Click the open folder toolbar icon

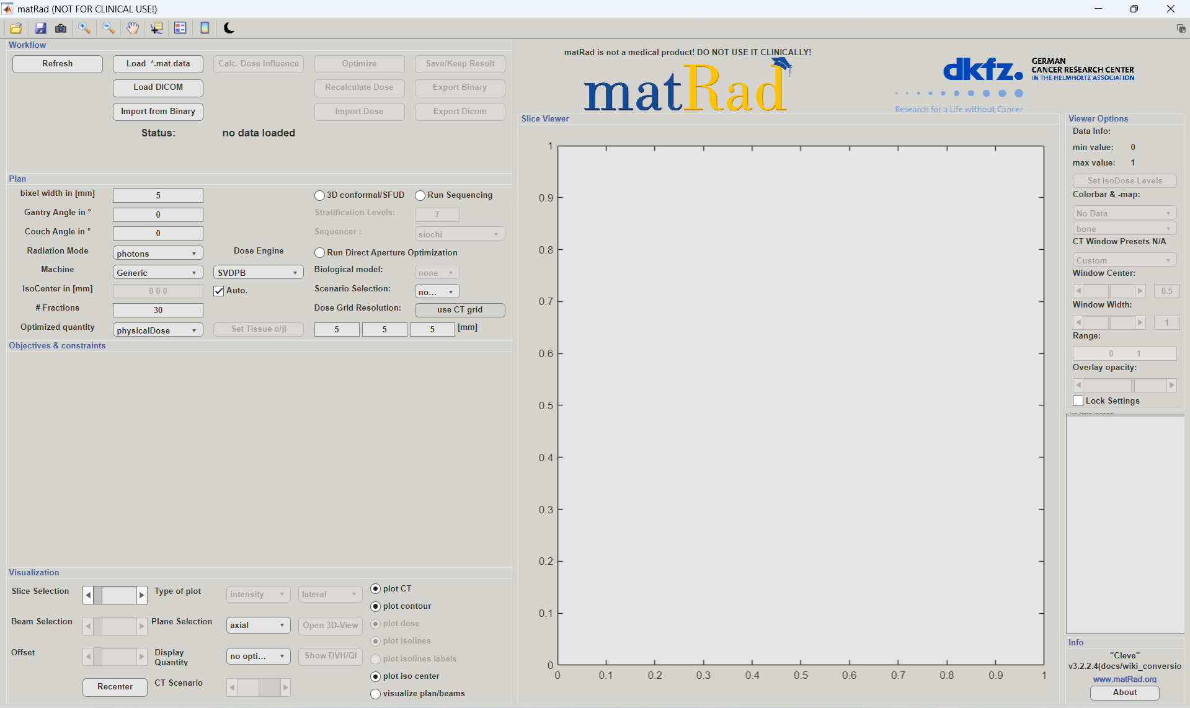pyautogui.click(x=16, y=28)
